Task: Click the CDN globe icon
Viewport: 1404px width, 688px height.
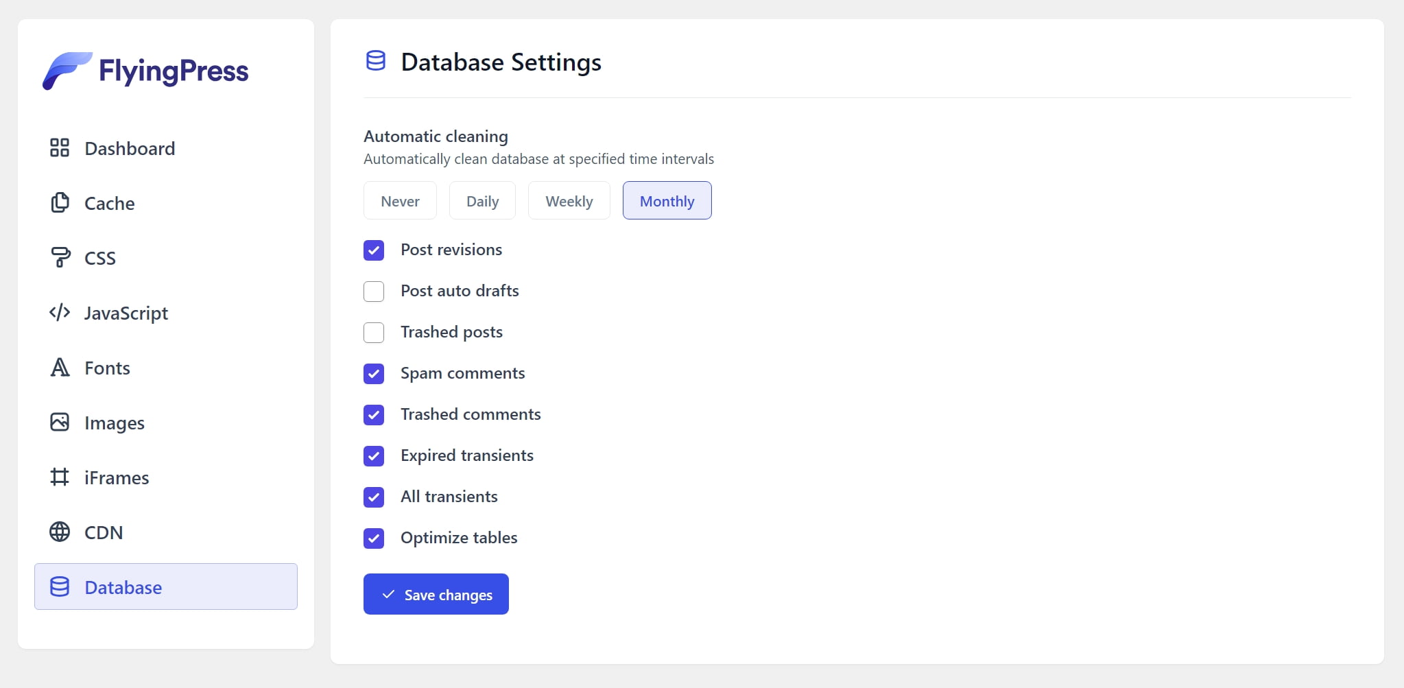Action: (x=60, y=532)
